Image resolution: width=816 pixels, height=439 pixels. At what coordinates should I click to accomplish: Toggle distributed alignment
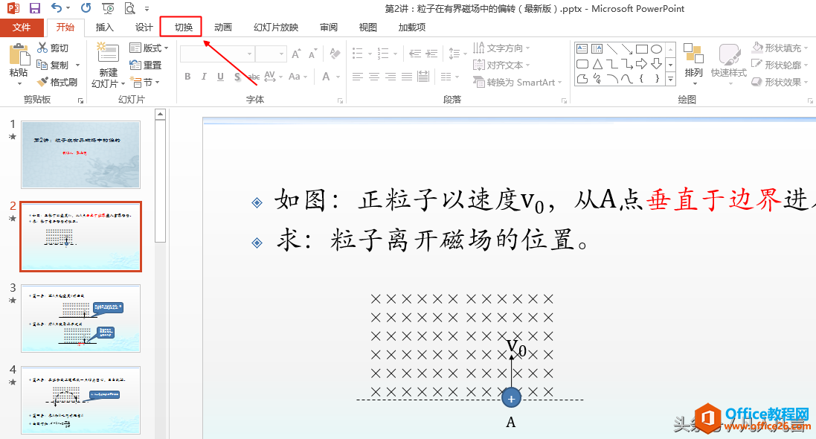(x=423, y=77)
